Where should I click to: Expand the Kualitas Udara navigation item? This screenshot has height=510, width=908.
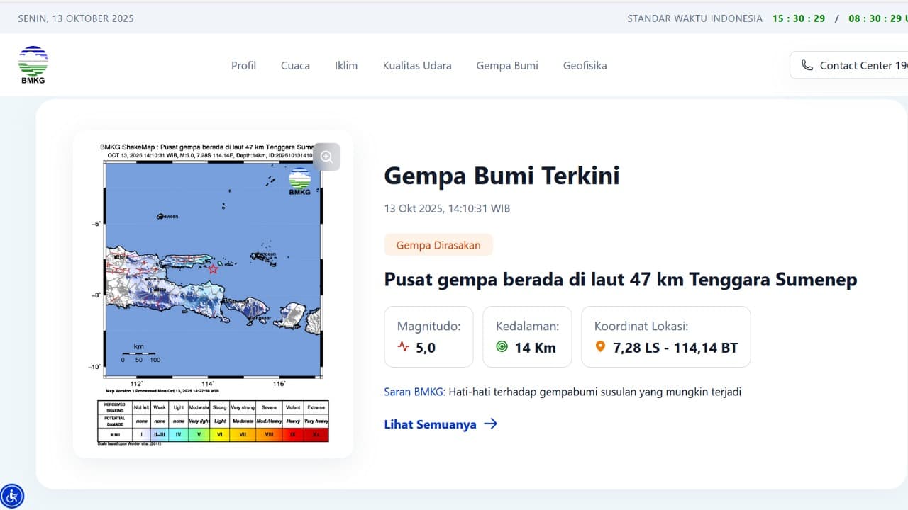click(x=417, y=65)
